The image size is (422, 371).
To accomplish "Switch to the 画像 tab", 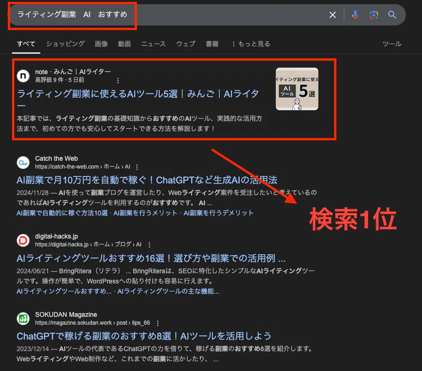I will [101, 44].
